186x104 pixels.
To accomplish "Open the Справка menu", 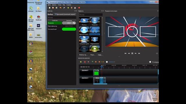I will pyautogui.click(x=69, y=5).
